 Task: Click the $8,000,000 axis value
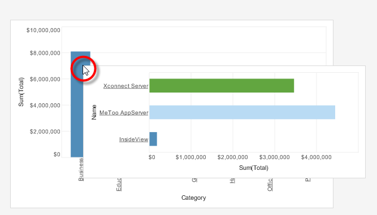pyautogui.click(x=45, y=53)
